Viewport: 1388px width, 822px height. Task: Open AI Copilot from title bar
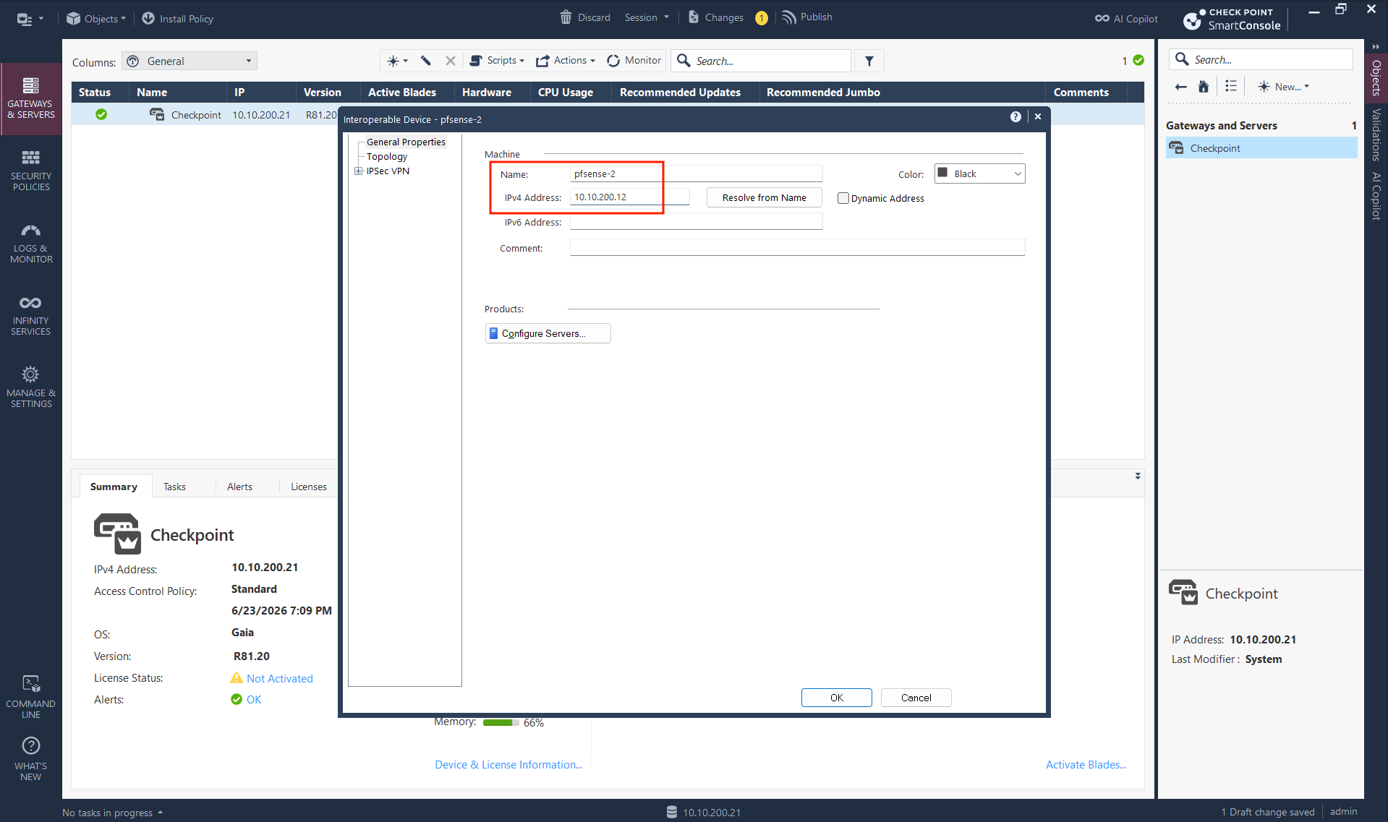[1125, 19]
